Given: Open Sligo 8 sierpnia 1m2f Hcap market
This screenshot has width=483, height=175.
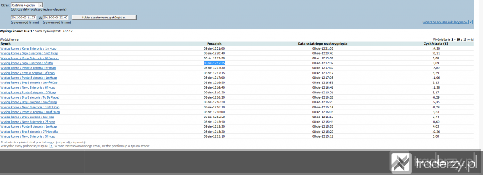Looking at the screenshot, I should pos(29,53).
